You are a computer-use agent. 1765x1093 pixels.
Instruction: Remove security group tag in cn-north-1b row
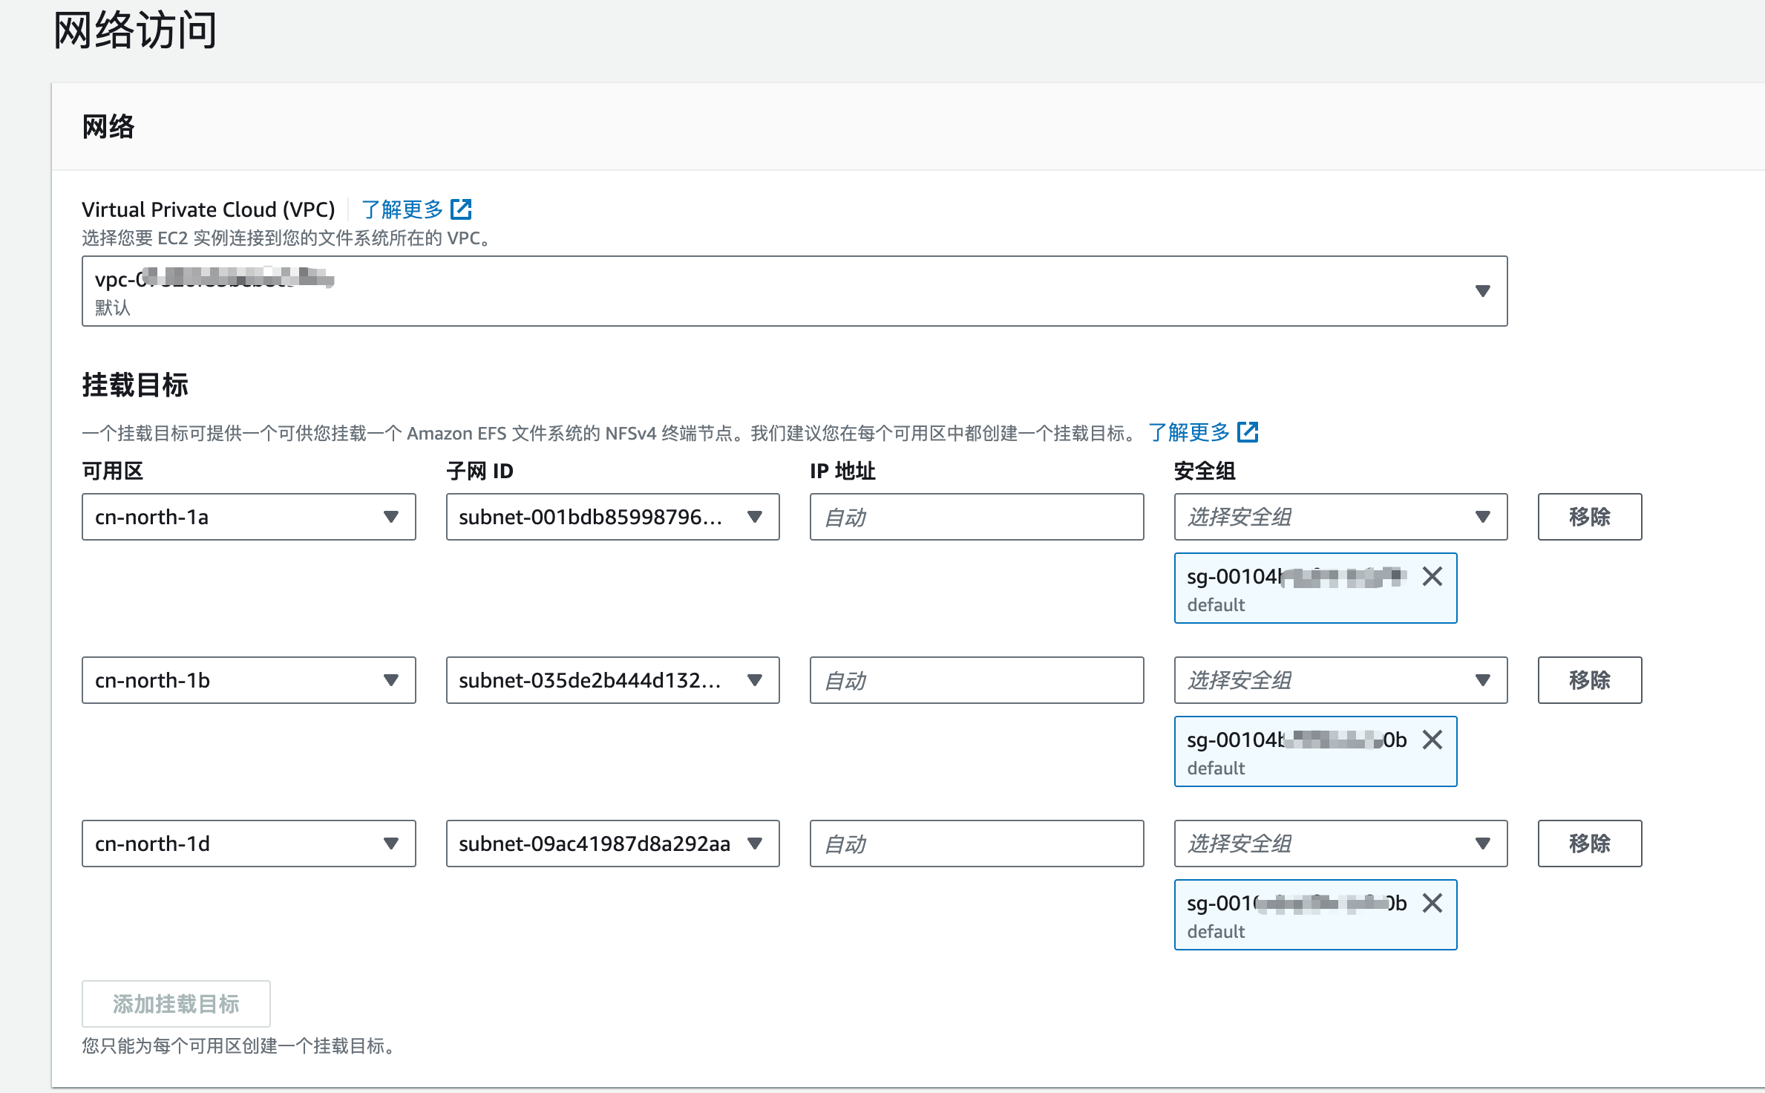(x=1432, y=740)
